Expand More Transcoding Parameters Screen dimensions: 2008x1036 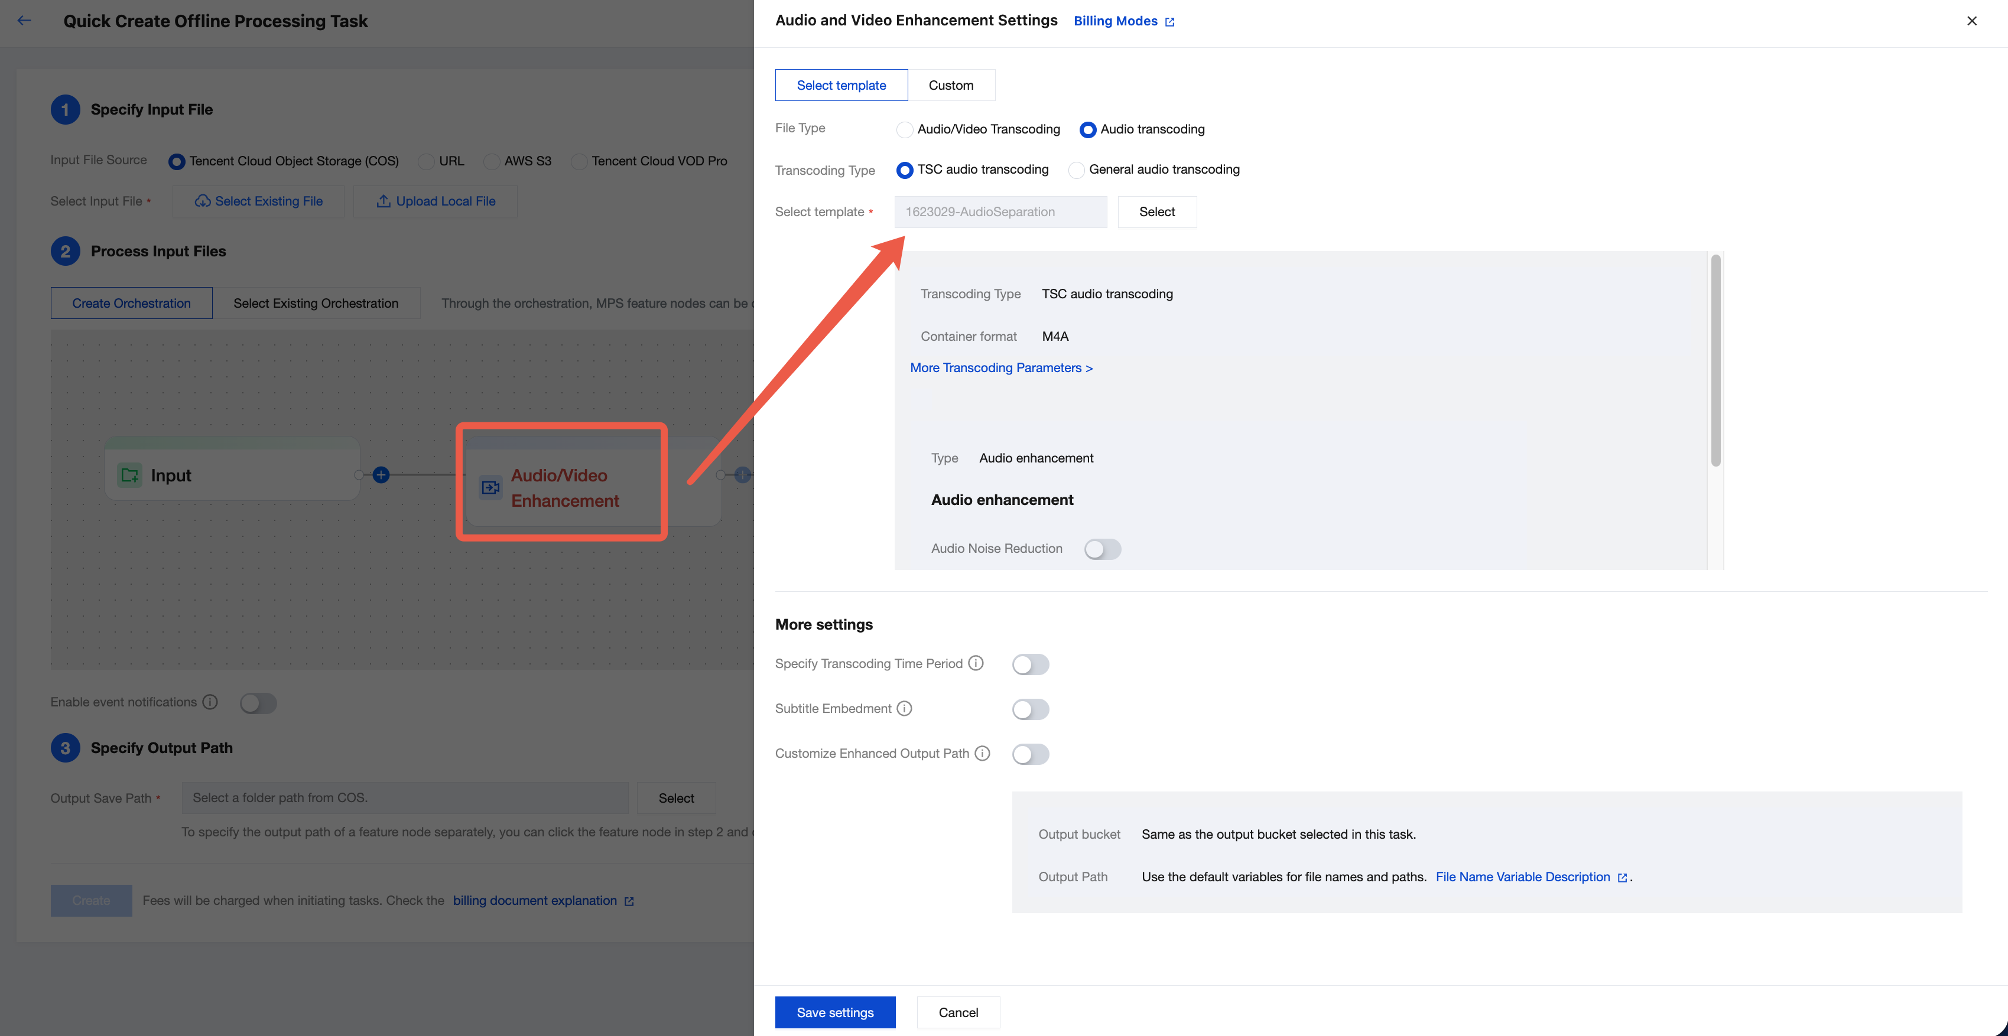coord(1001,367)
